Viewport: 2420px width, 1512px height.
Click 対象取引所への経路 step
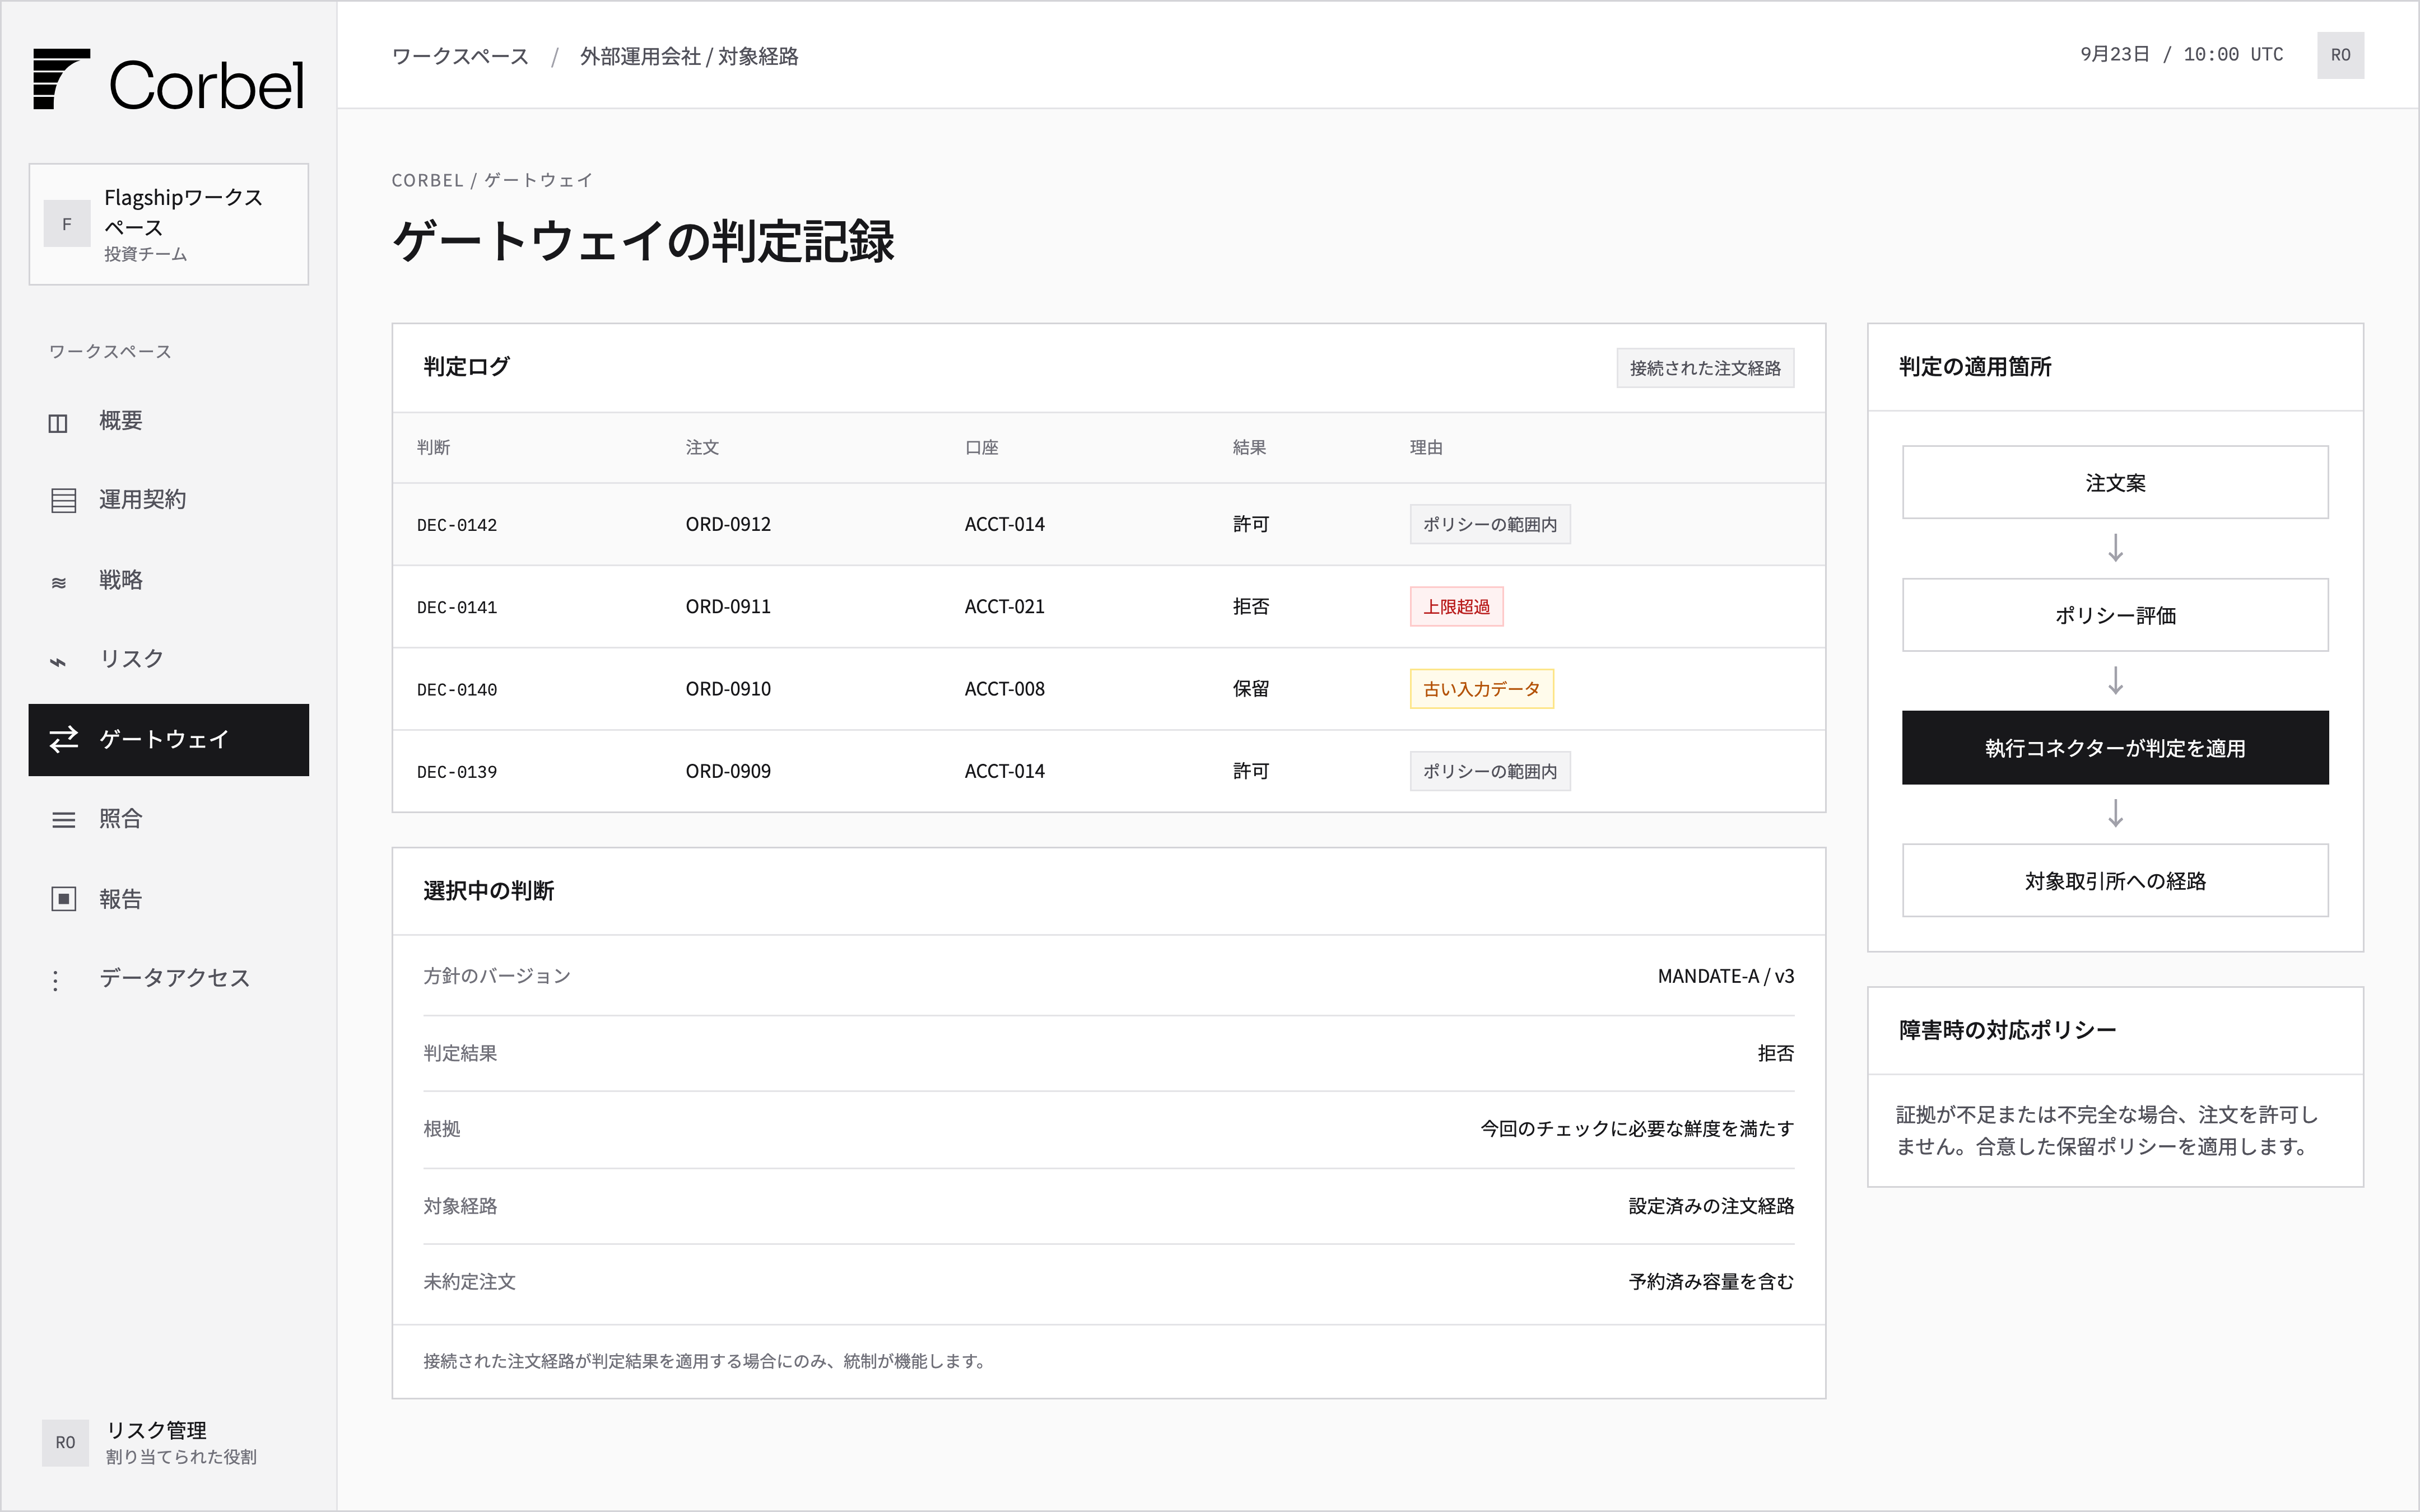pos(2114,881)
